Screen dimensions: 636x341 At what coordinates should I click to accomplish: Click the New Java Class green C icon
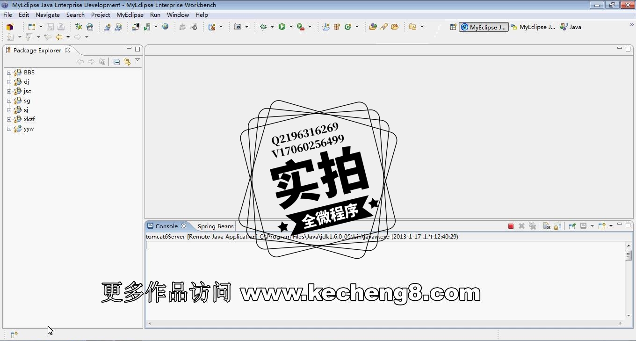pyautogui.click(x=348, y=27)
